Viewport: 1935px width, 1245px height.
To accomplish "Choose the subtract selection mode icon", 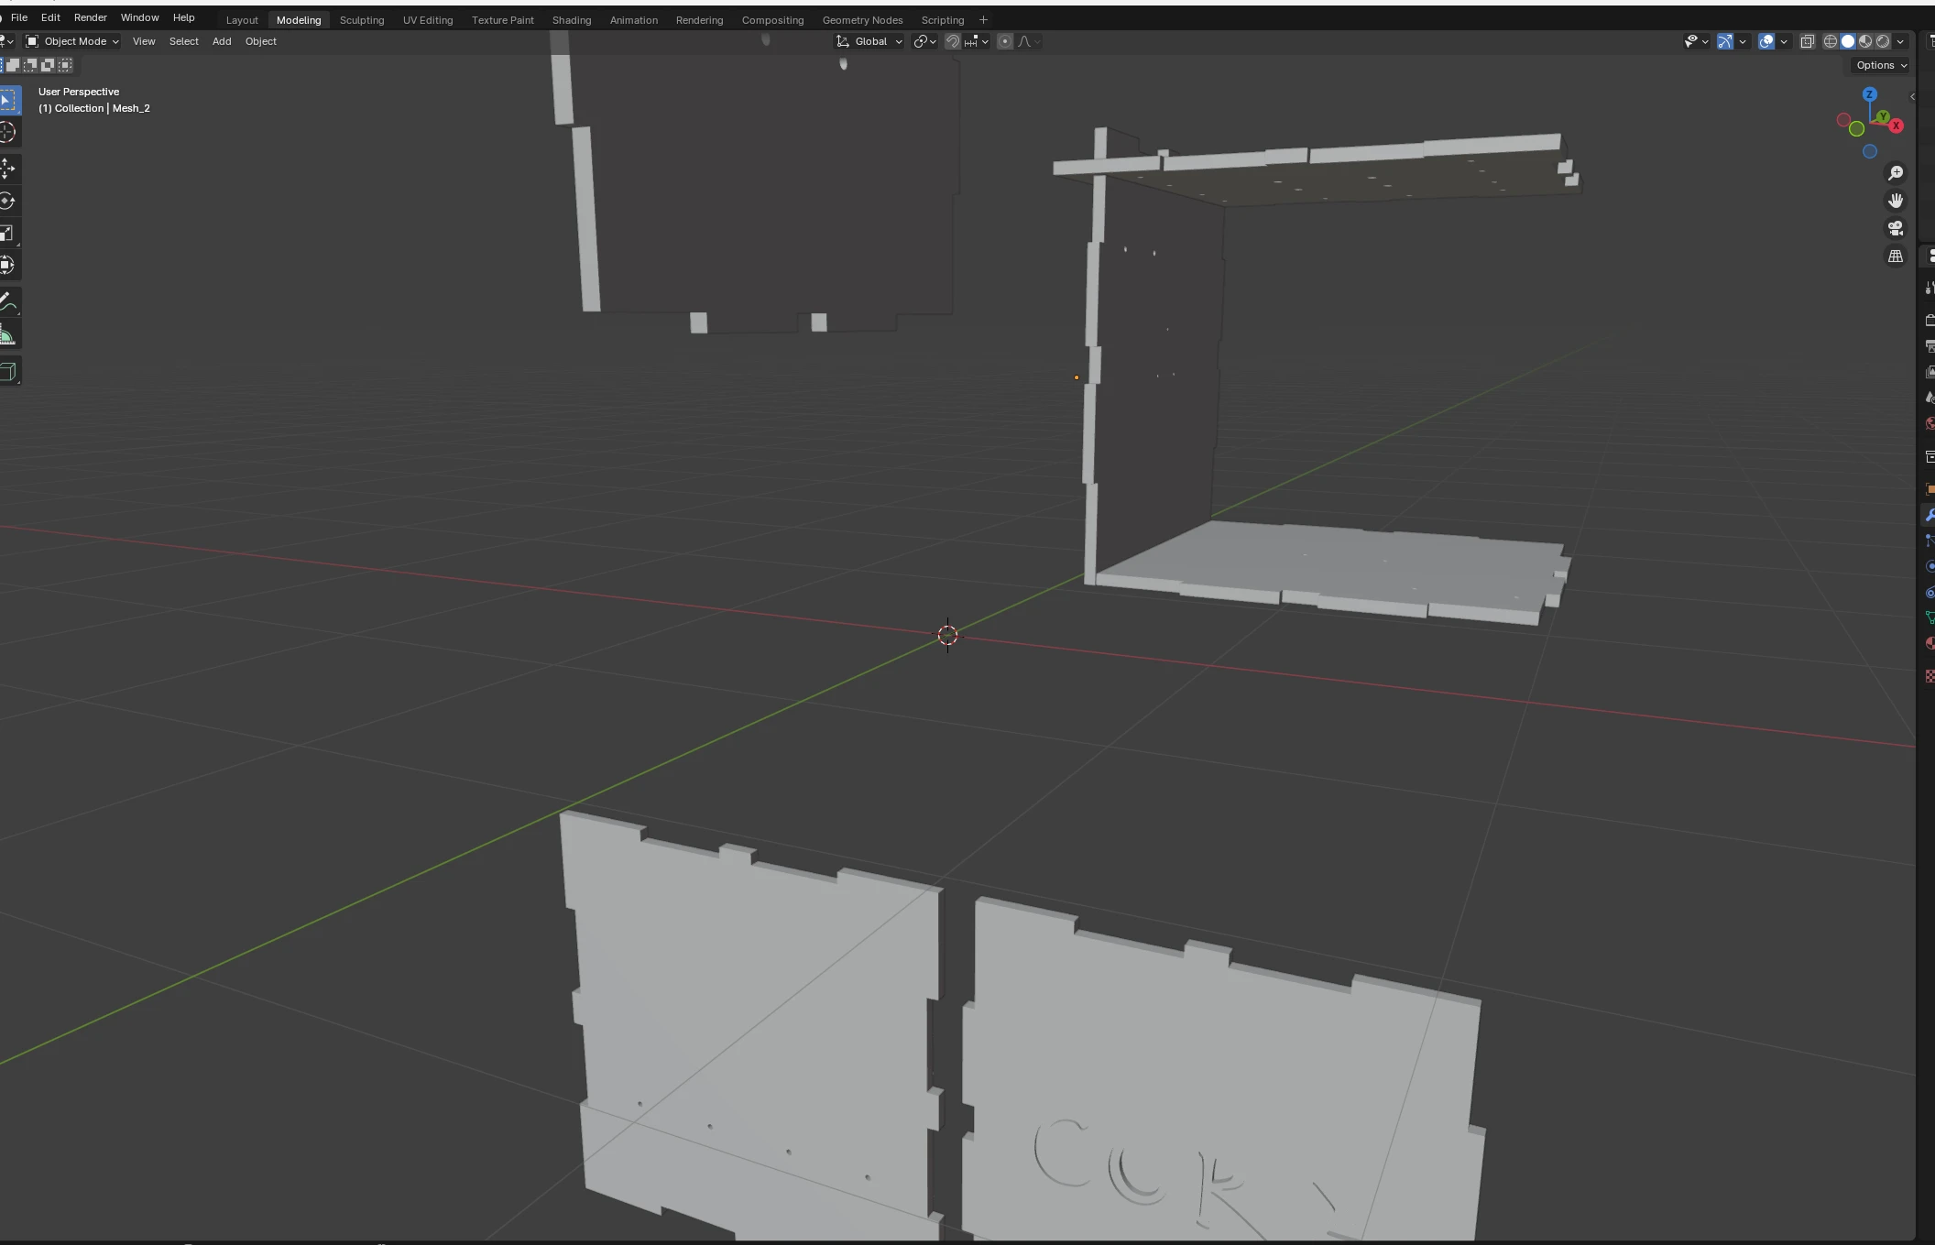I will (x=30, y=65).
